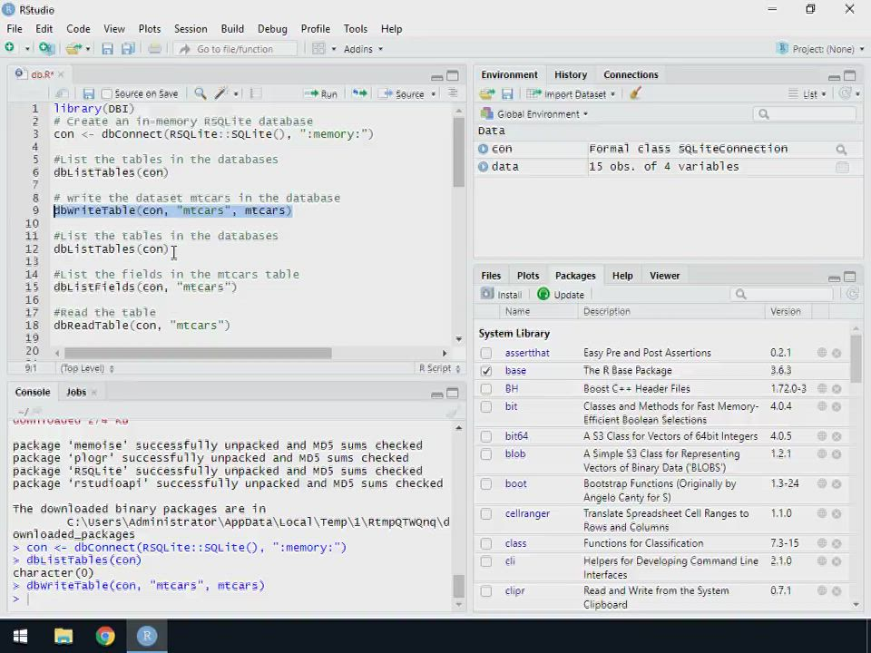
Task: Load workspace using the open folder icon
Action: (x=487, y=93)
